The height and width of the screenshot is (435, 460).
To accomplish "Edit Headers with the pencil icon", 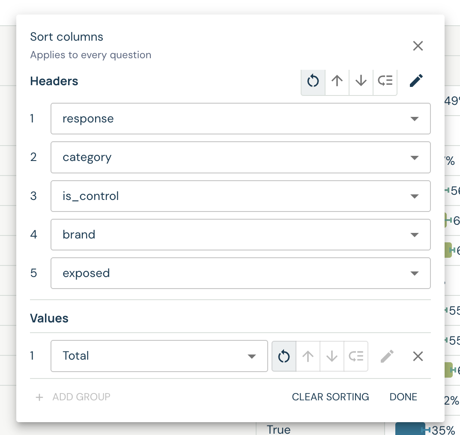I will pos(416,80).
